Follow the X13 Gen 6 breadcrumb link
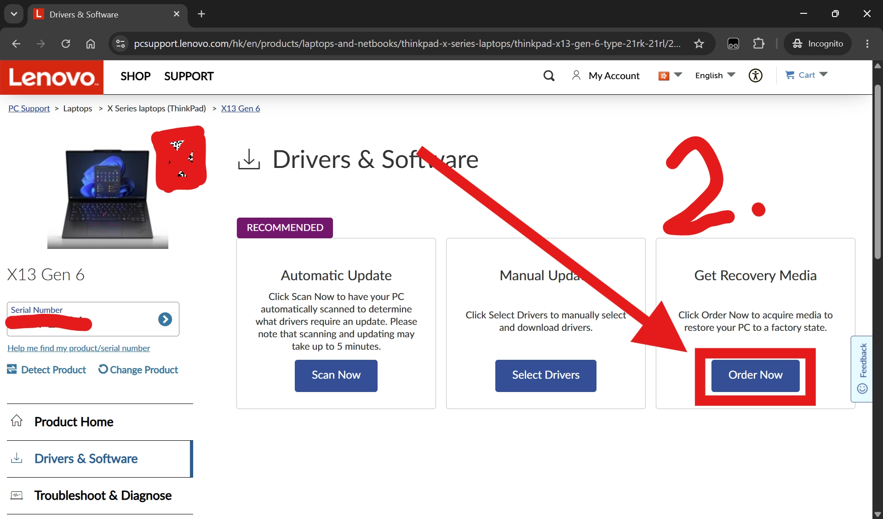Image resolution: width=883 pixels, height=519 pixels. (241, 109)
